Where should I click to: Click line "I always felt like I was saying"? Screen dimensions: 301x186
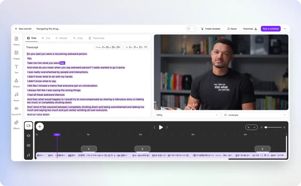[54, 90]
